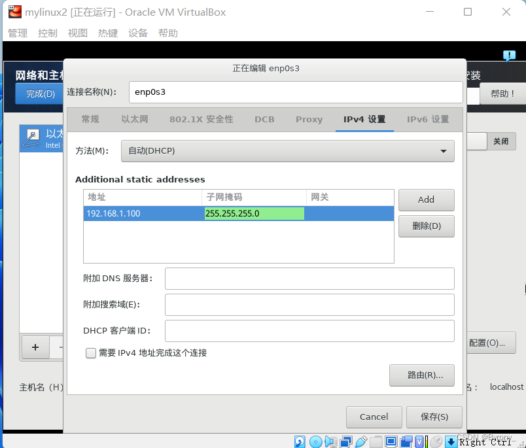Click the hard disk status icon in VirtualBox statusbar
Image resolution: width=526 pixels, height=448 pixels.
(x=299, y=441)
